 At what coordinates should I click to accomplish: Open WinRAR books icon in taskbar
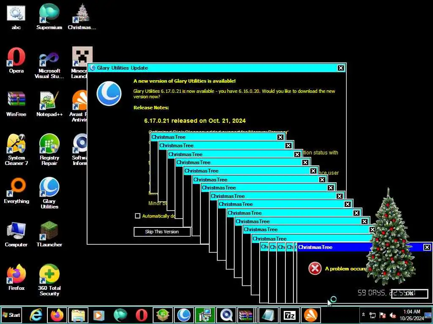pyautogui.click(x=246, y=315)
